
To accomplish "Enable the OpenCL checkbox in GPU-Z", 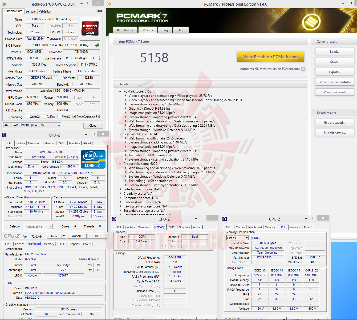I will pos(28,117).
